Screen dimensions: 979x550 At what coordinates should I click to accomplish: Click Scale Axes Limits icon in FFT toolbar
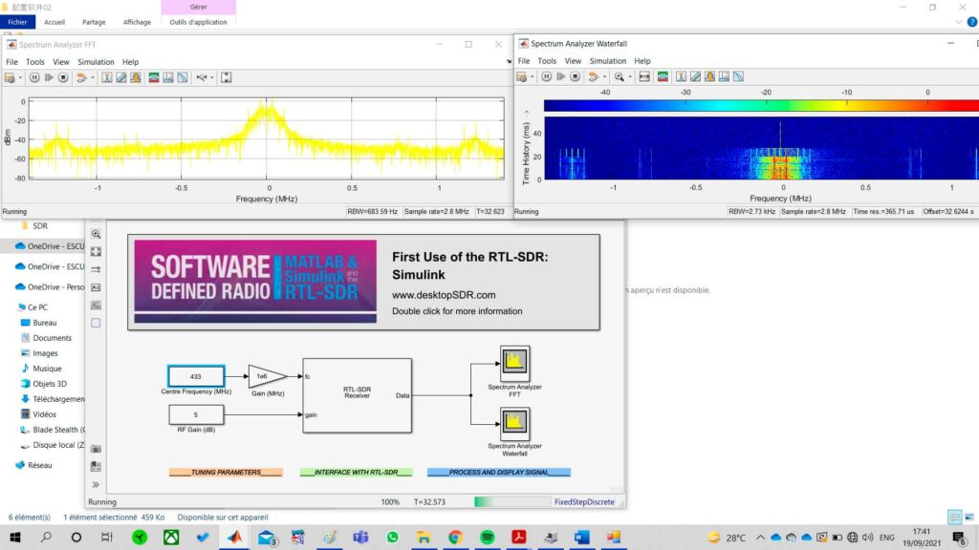(x=226, y=78)
